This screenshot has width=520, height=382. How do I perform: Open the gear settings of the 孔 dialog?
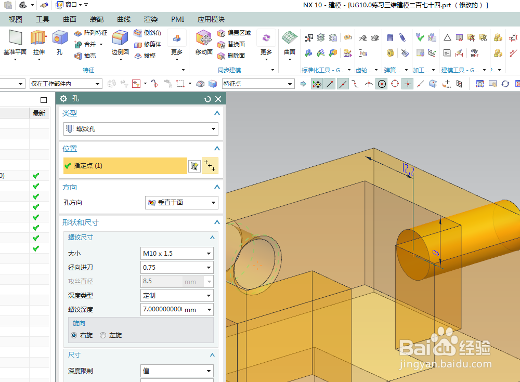coord(63,98)
